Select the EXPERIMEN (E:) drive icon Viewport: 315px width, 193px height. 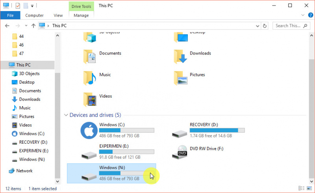click(x=89, y=155)
